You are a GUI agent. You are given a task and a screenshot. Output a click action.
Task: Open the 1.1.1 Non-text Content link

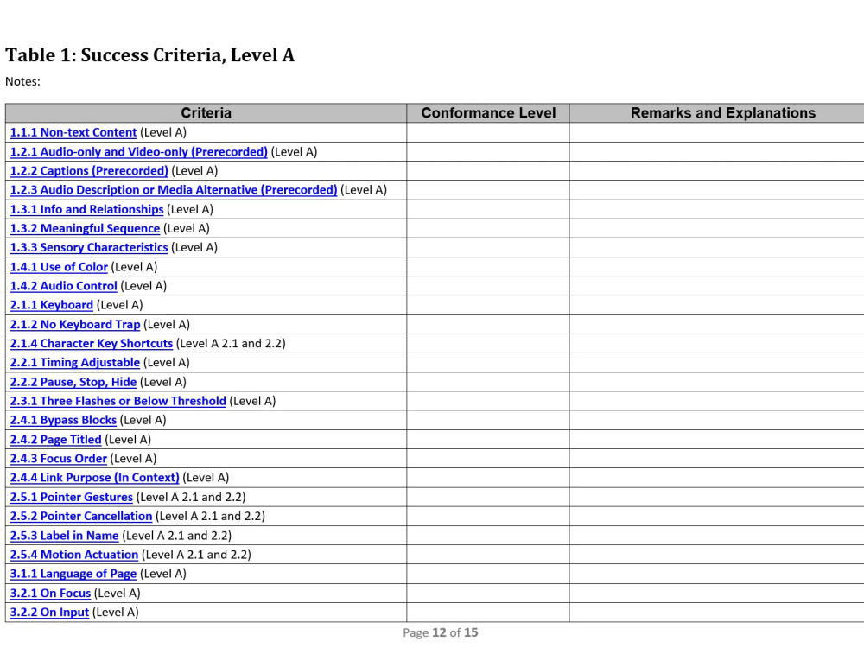pos(73,132)
